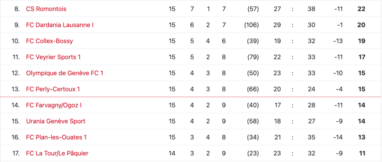Image resolution: width=382 pixels, height=162 pixels.
Task: Select FC Veyrier Sports points total 17
Action: pos(362,57)
